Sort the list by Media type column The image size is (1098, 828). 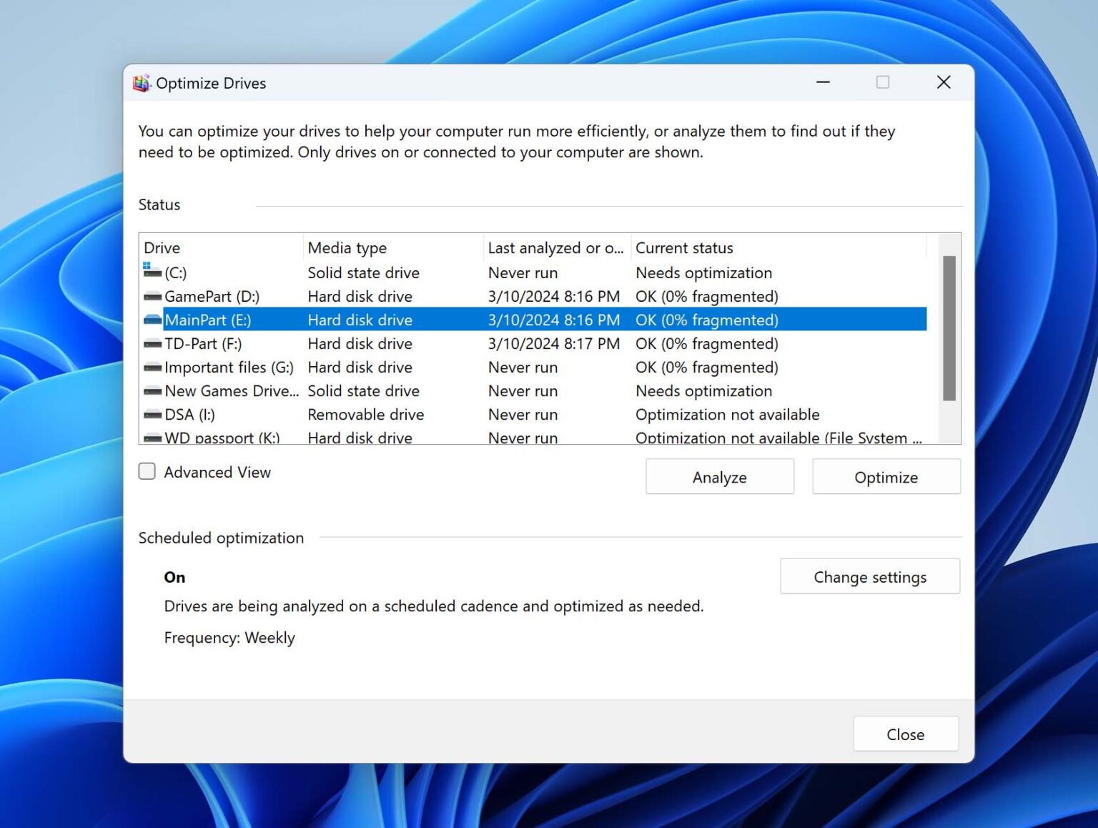pos(347,247)
